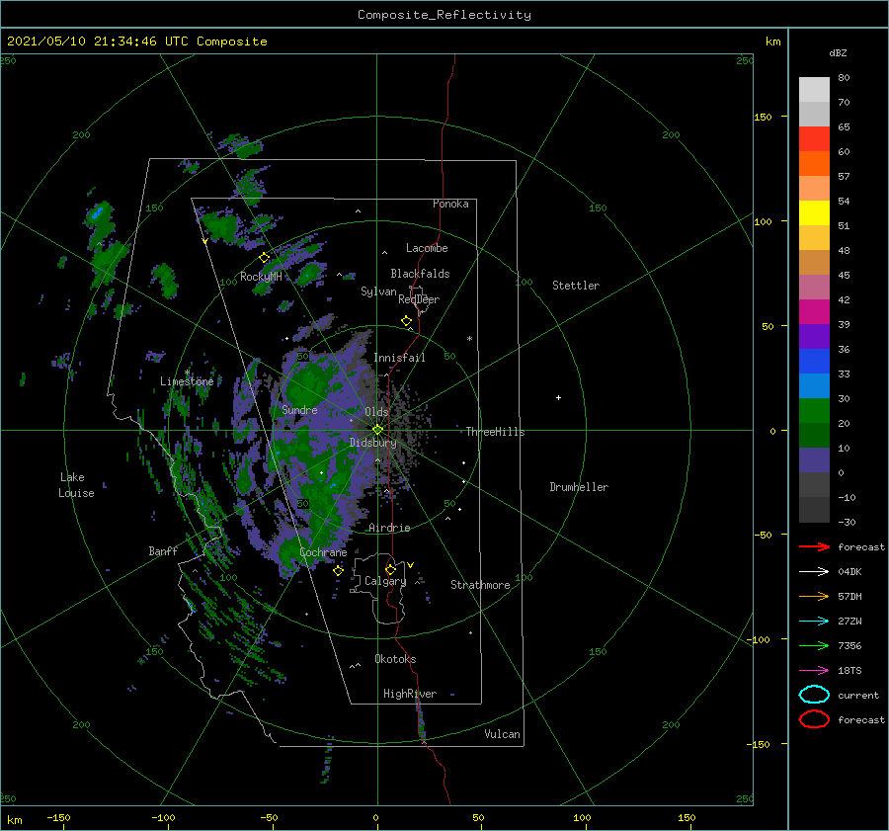This screenshot has height=831, width=889.
Task: Click the red forecast ellipse in the legend
Action: point(814,719)
